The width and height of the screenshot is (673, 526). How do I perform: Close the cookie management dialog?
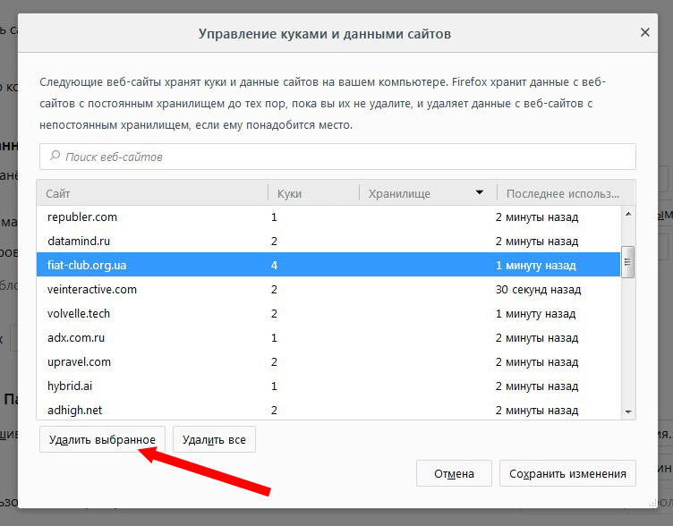pos(644,32)
